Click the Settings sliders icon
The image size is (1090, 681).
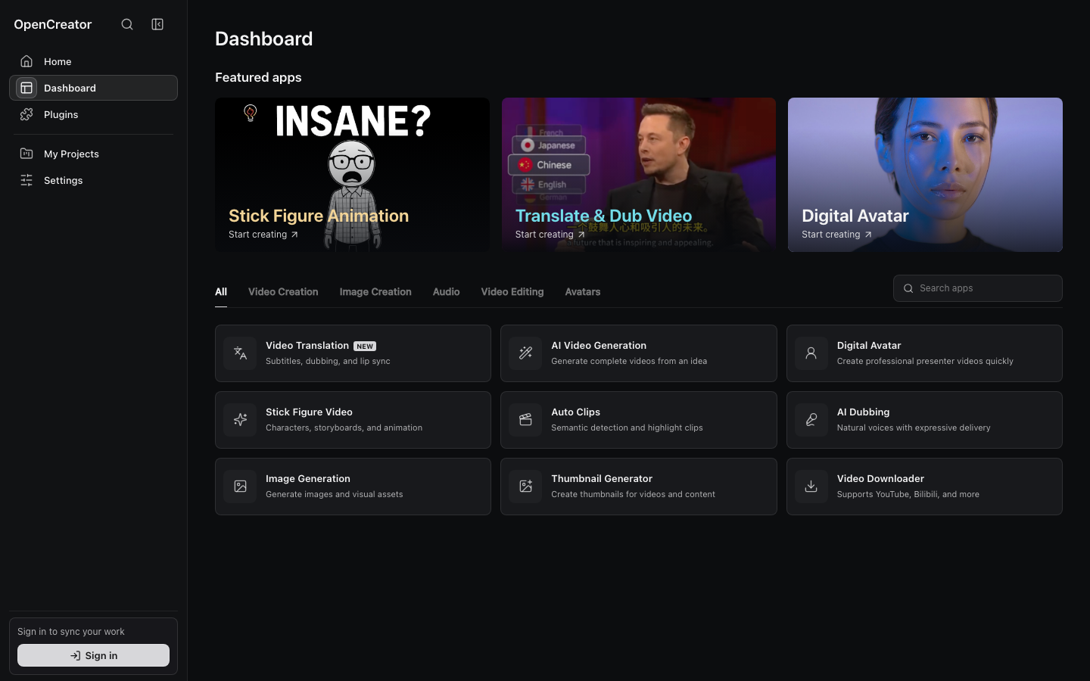26,180
